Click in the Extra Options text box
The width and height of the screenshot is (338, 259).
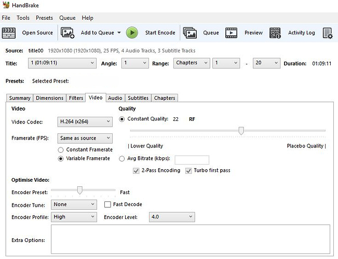(x=191, y=239)
